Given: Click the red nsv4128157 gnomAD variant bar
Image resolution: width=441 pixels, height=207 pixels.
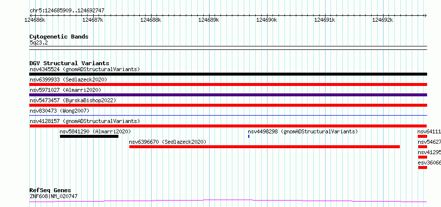Looking at the screenshot, I should click(228, 126).
